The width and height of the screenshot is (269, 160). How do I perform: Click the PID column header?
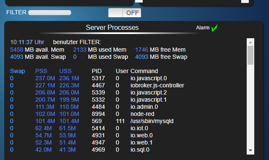pyautogui.click(x=96, y=71)
